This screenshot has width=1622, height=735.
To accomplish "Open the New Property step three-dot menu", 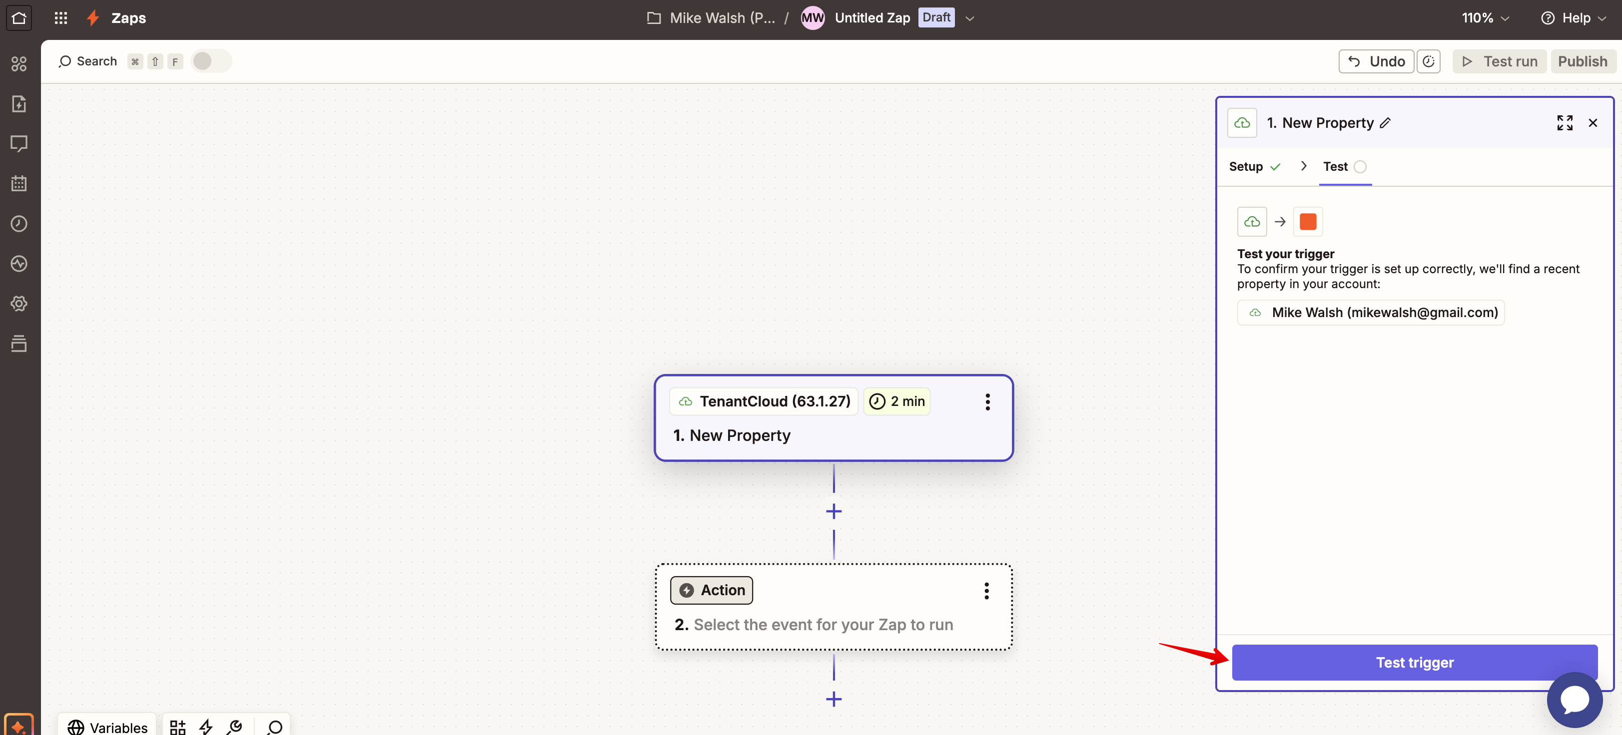I will 987,401.
